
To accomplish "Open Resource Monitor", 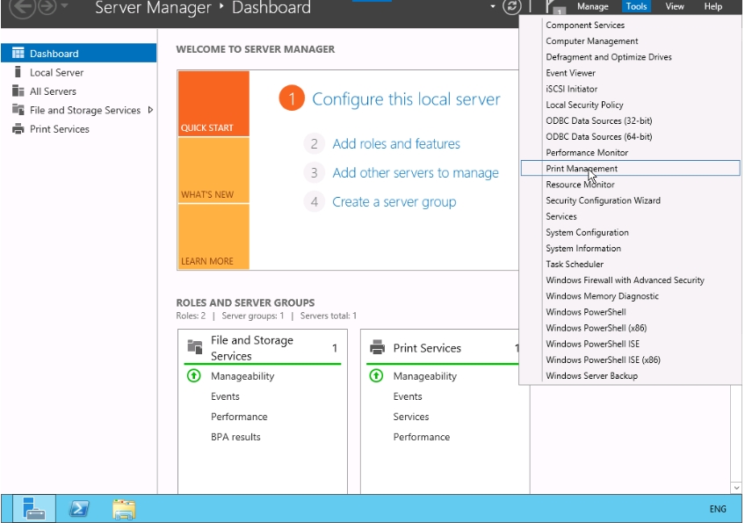I will click(631, 184).
